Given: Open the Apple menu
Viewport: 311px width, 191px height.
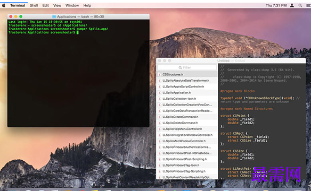Looking at the screenshot, I should tap(4, 5).
